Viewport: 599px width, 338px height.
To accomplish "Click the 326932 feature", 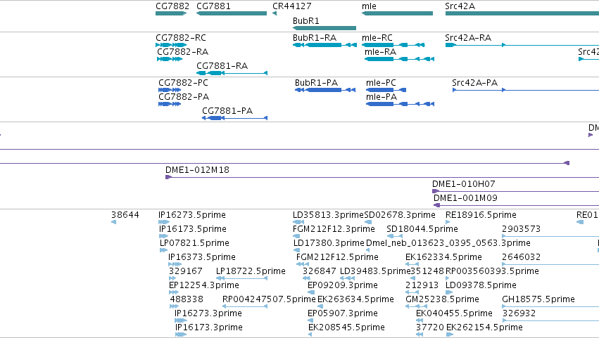I will (x=550, y=320).
